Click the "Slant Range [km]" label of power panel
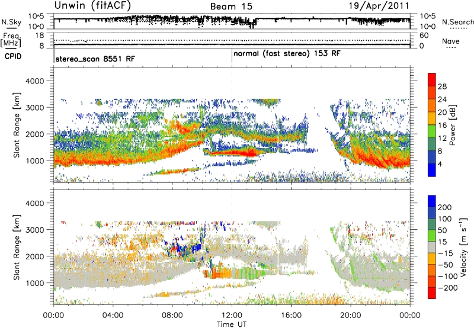The height and width of the screenshot is (328, 474). tap(17, 126)
